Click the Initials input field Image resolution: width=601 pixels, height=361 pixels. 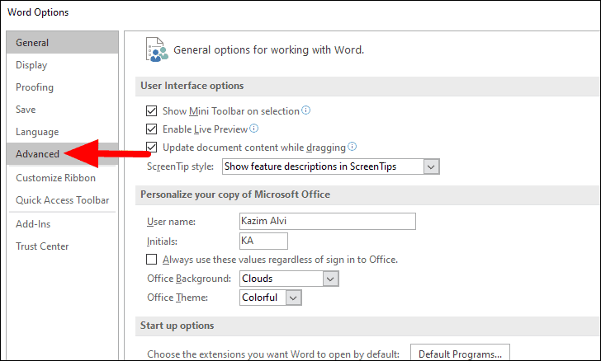[x=263, y=241]
